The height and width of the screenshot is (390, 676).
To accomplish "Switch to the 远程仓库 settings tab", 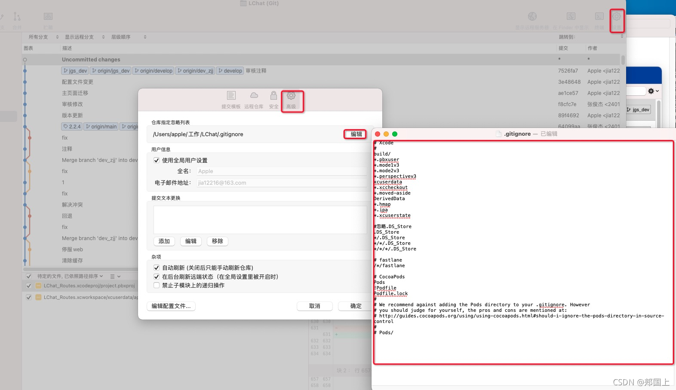I will pyautogui.click(x=254, y=100).
